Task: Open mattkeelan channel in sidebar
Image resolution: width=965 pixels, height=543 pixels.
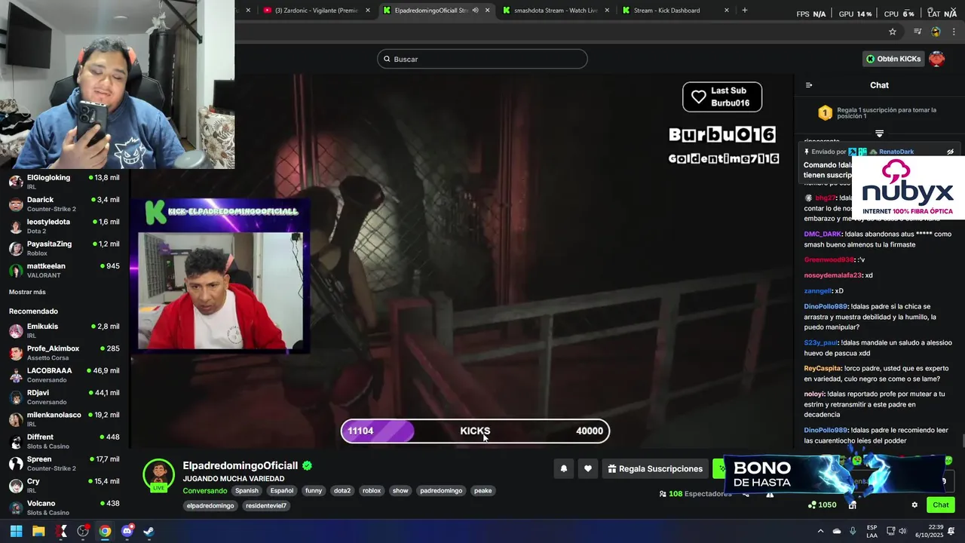Action: (64, 270)
